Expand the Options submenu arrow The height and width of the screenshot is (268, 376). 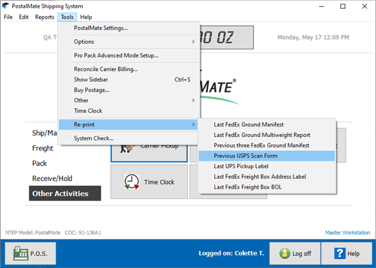click(193, 42)
